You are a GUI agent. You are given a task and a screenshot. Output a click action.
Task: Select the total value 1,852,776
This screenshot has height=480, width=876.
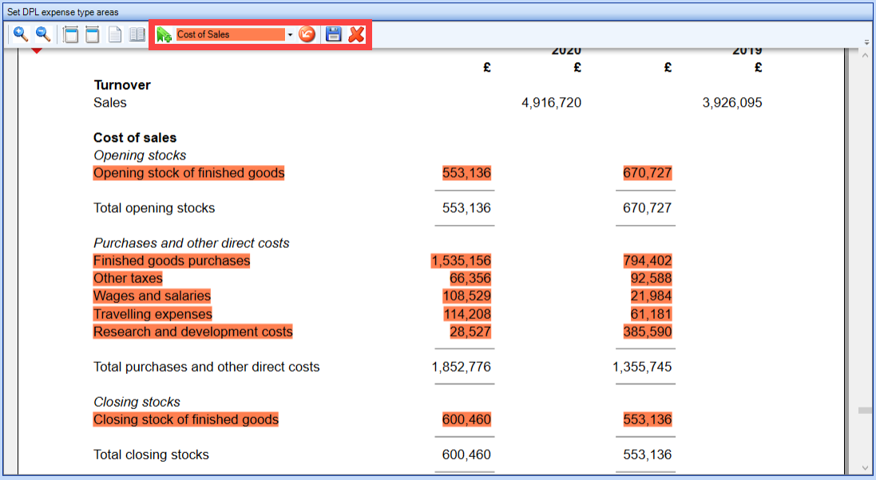click(x=461, y=367)
